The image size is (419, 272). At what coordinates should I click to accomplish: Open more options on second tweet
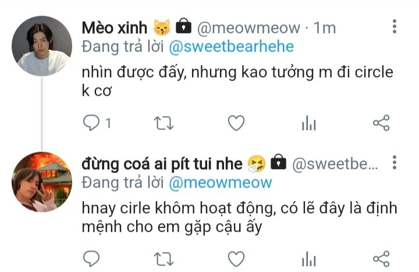[395, 162]
